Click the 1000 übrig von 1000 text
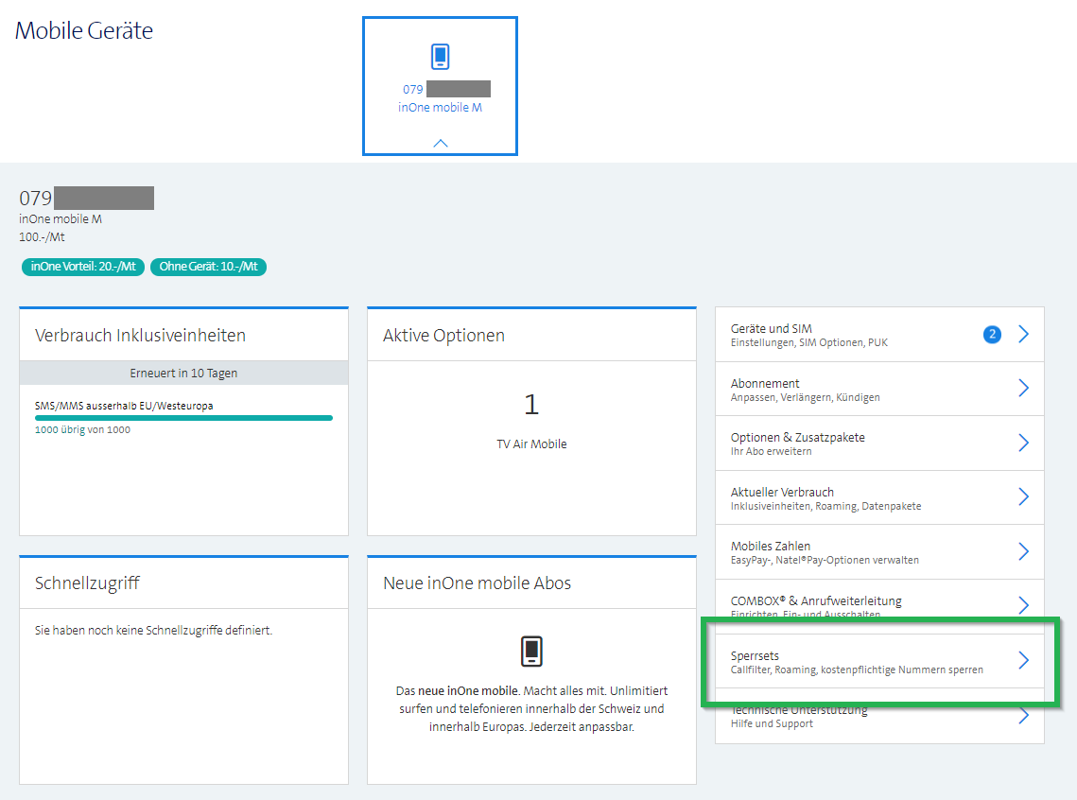The image size is (1077, 800). point(82,429)
